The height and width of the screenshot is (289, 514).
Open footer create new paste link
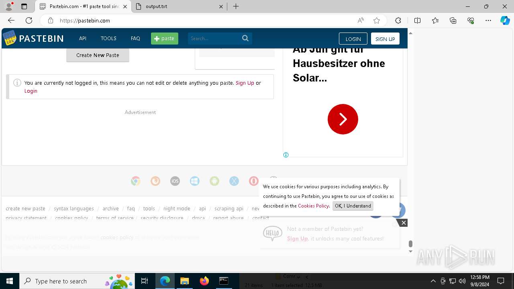pyautogui.click(x=25, y=208)
